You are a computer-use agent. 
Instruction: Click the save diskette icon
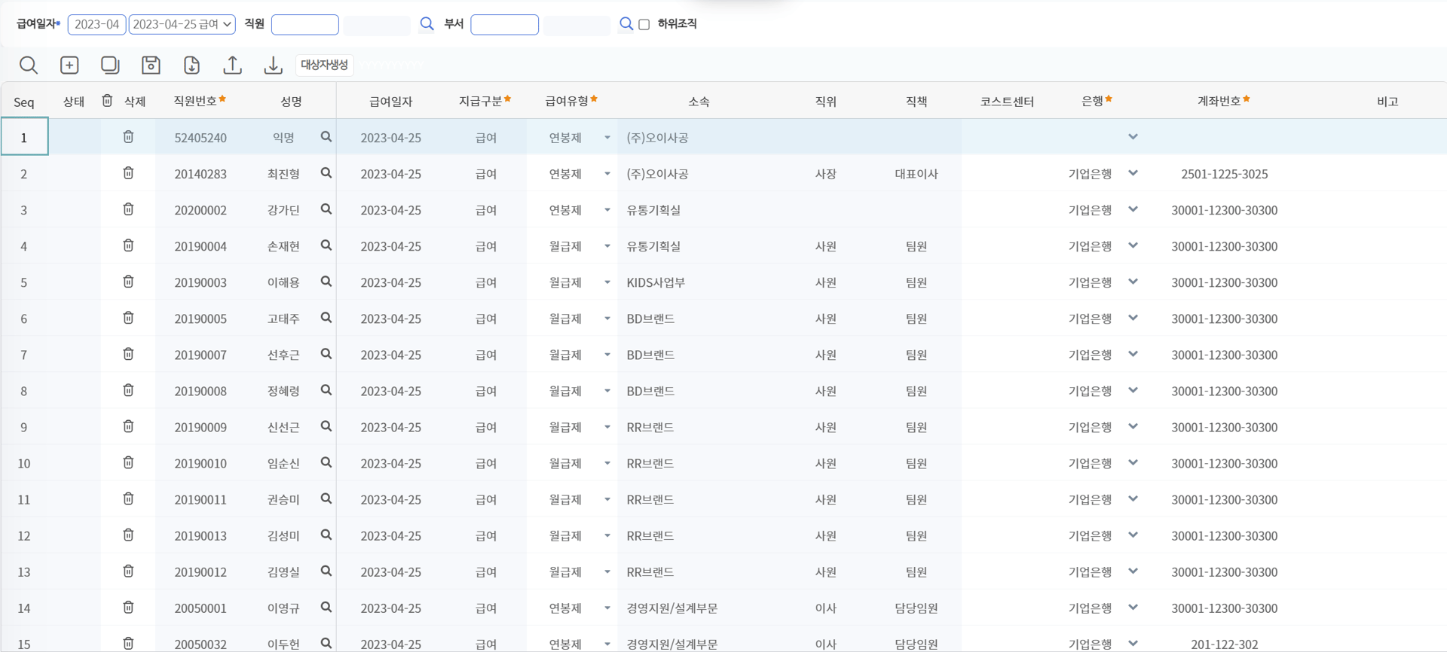pos(151,66)
